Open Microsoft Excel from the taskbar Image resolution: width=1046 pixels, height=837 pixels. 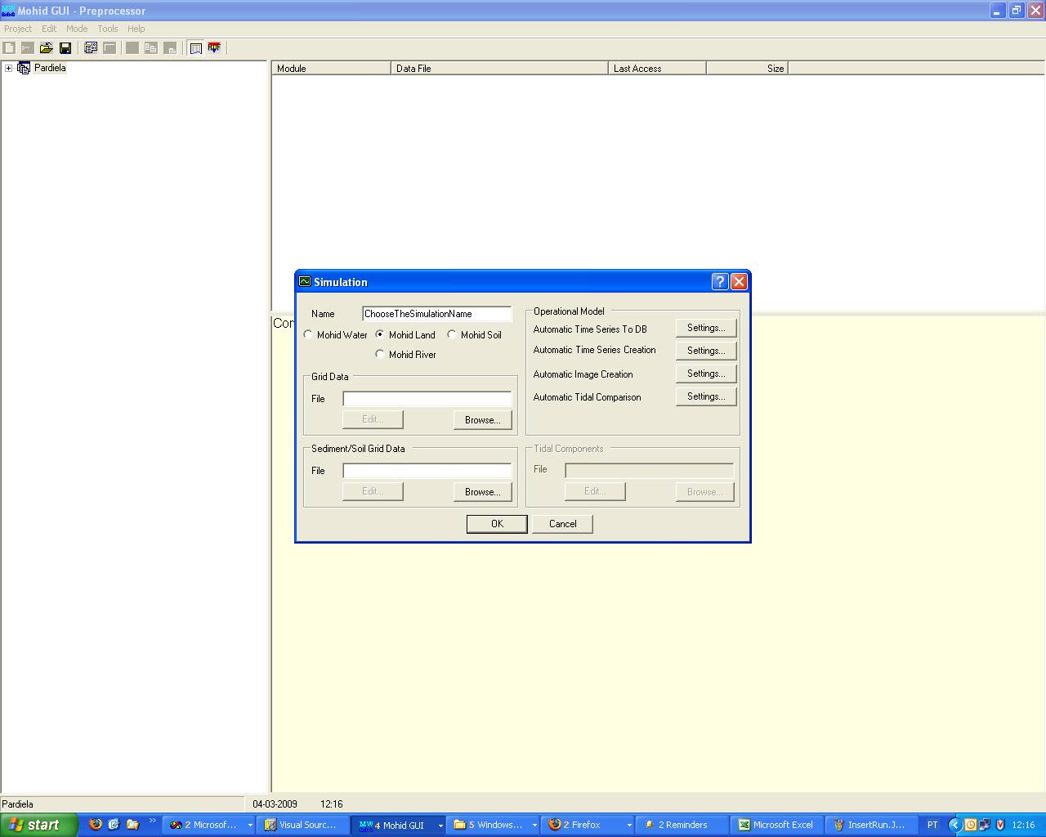pos(776,825)
